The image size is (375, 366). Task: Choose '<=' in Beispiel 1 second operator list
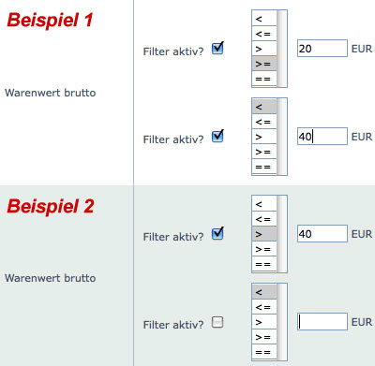[264, 122]
